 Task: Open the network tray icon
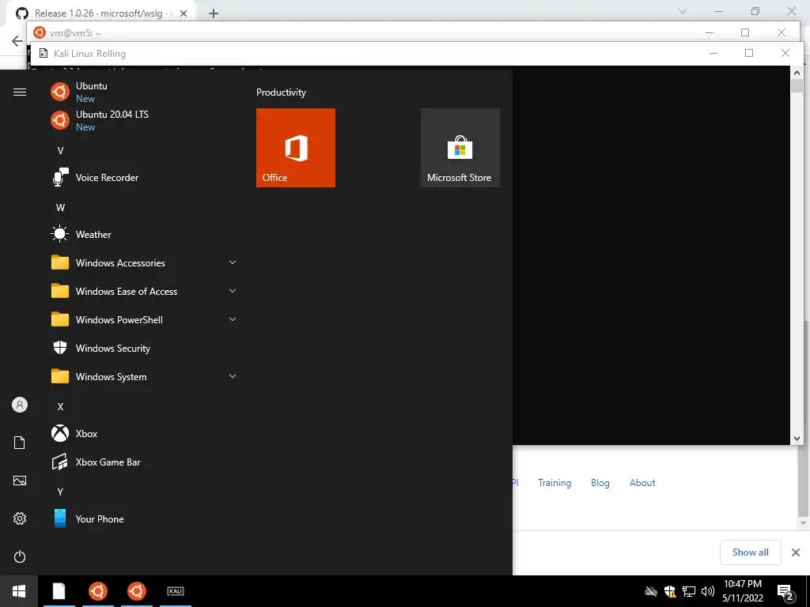click(x=689, y=591)
